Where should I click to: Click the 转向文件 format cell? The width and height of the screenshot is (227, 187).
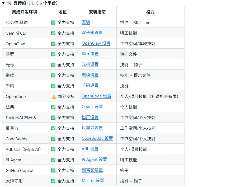click(x=150, y=54)
